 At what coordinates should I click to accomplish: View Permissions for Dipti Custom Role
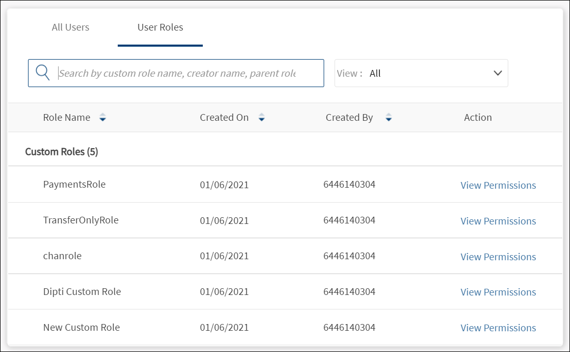pos(498,292)
